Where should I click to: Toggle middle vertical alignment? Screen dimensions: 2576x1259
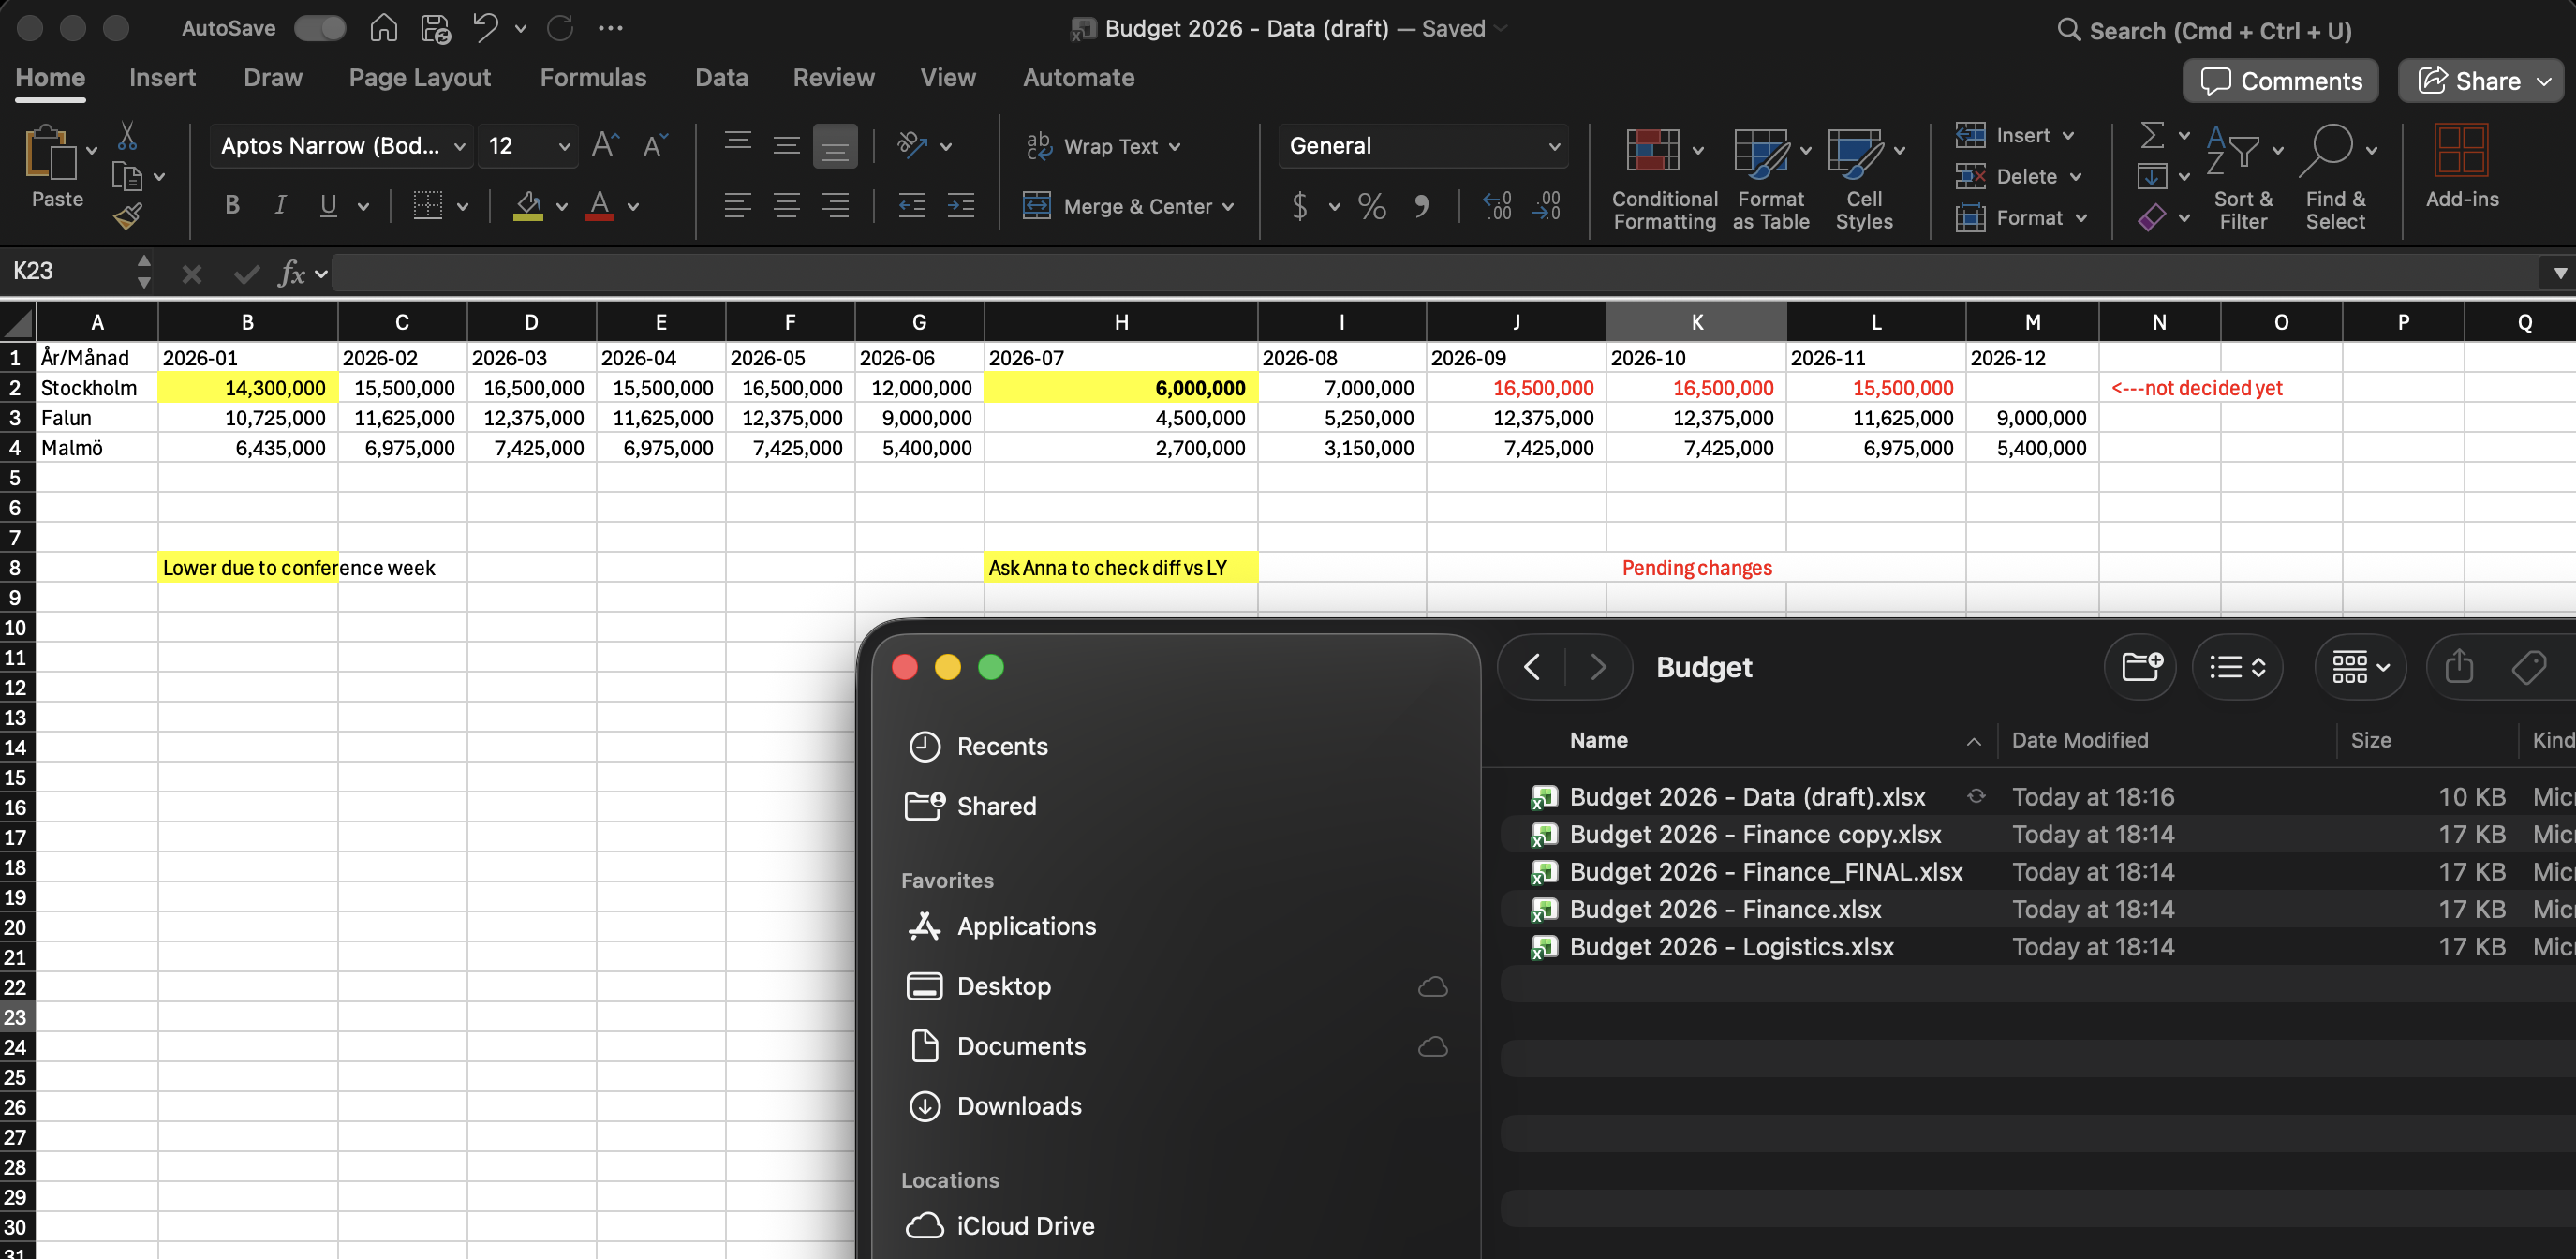click(x=787, y=146)
